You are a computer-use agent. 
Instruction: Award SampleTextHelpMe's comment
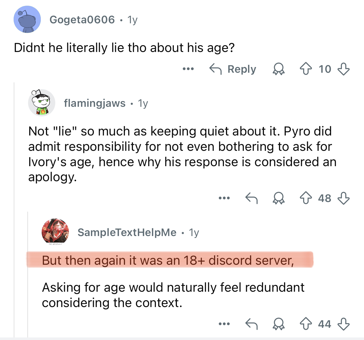(279, 324)
